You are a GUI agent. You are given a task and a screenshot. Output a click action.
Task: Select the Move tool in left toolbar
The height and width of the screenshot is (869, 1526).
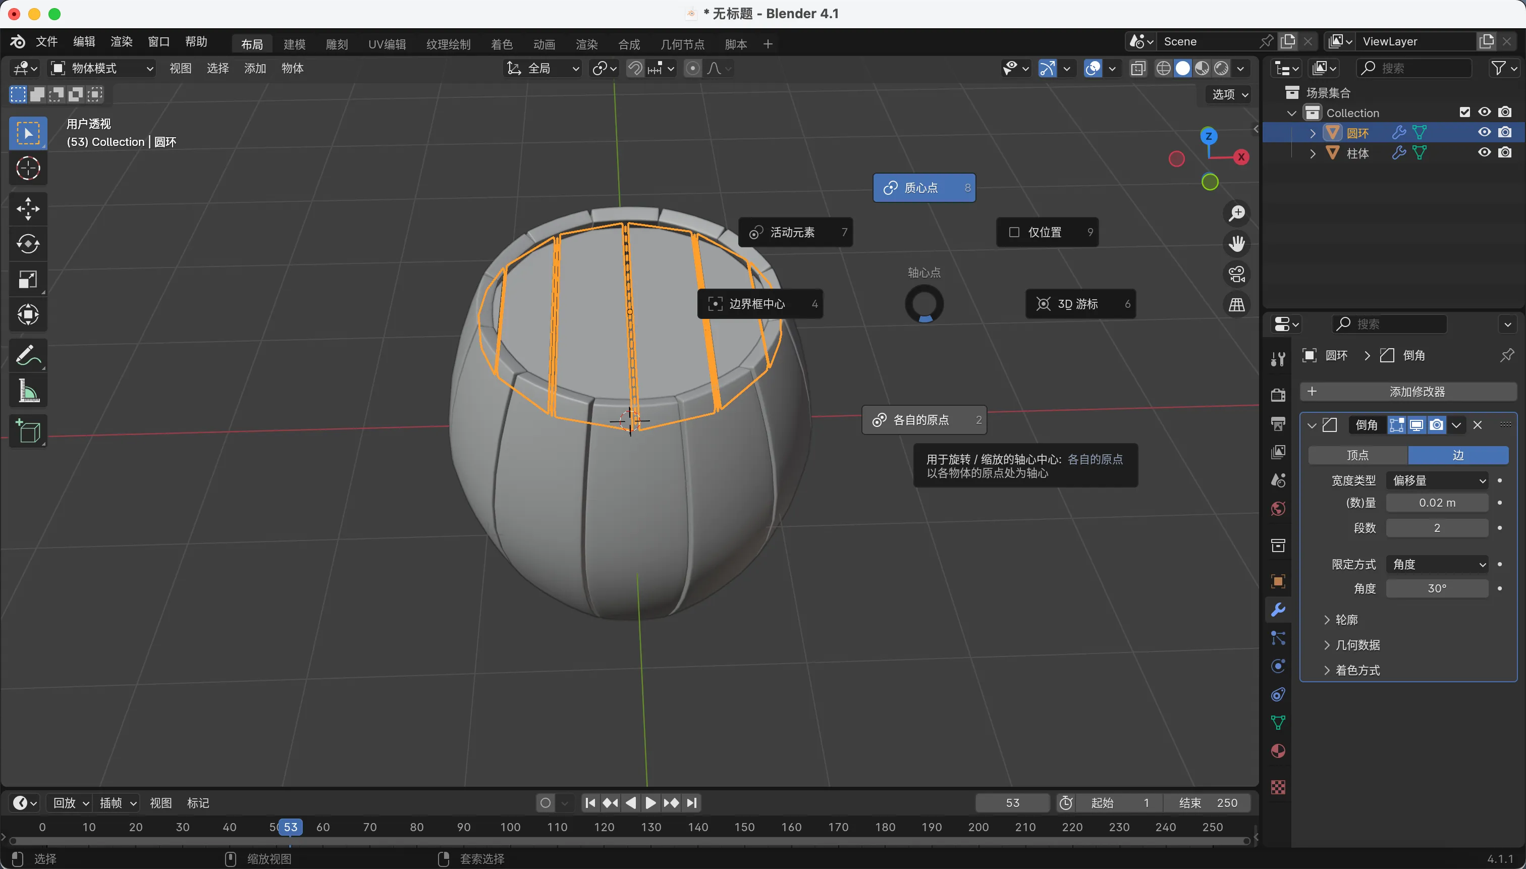(x=28, y=209)
